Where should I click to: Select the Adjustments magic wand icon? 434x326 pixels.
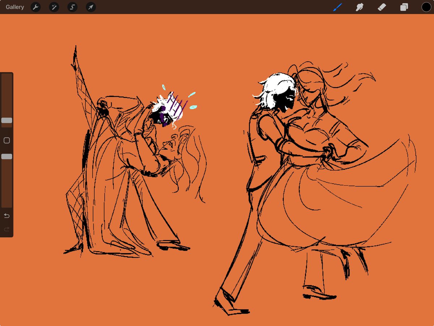click(x=54, y=7)
